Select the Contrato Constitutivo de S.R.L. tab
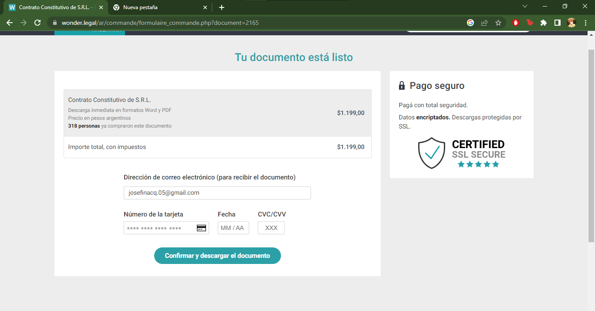 coord(52,7)
